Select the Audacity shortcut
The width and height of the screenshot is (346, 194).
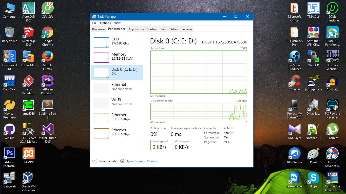pos(333,83)
